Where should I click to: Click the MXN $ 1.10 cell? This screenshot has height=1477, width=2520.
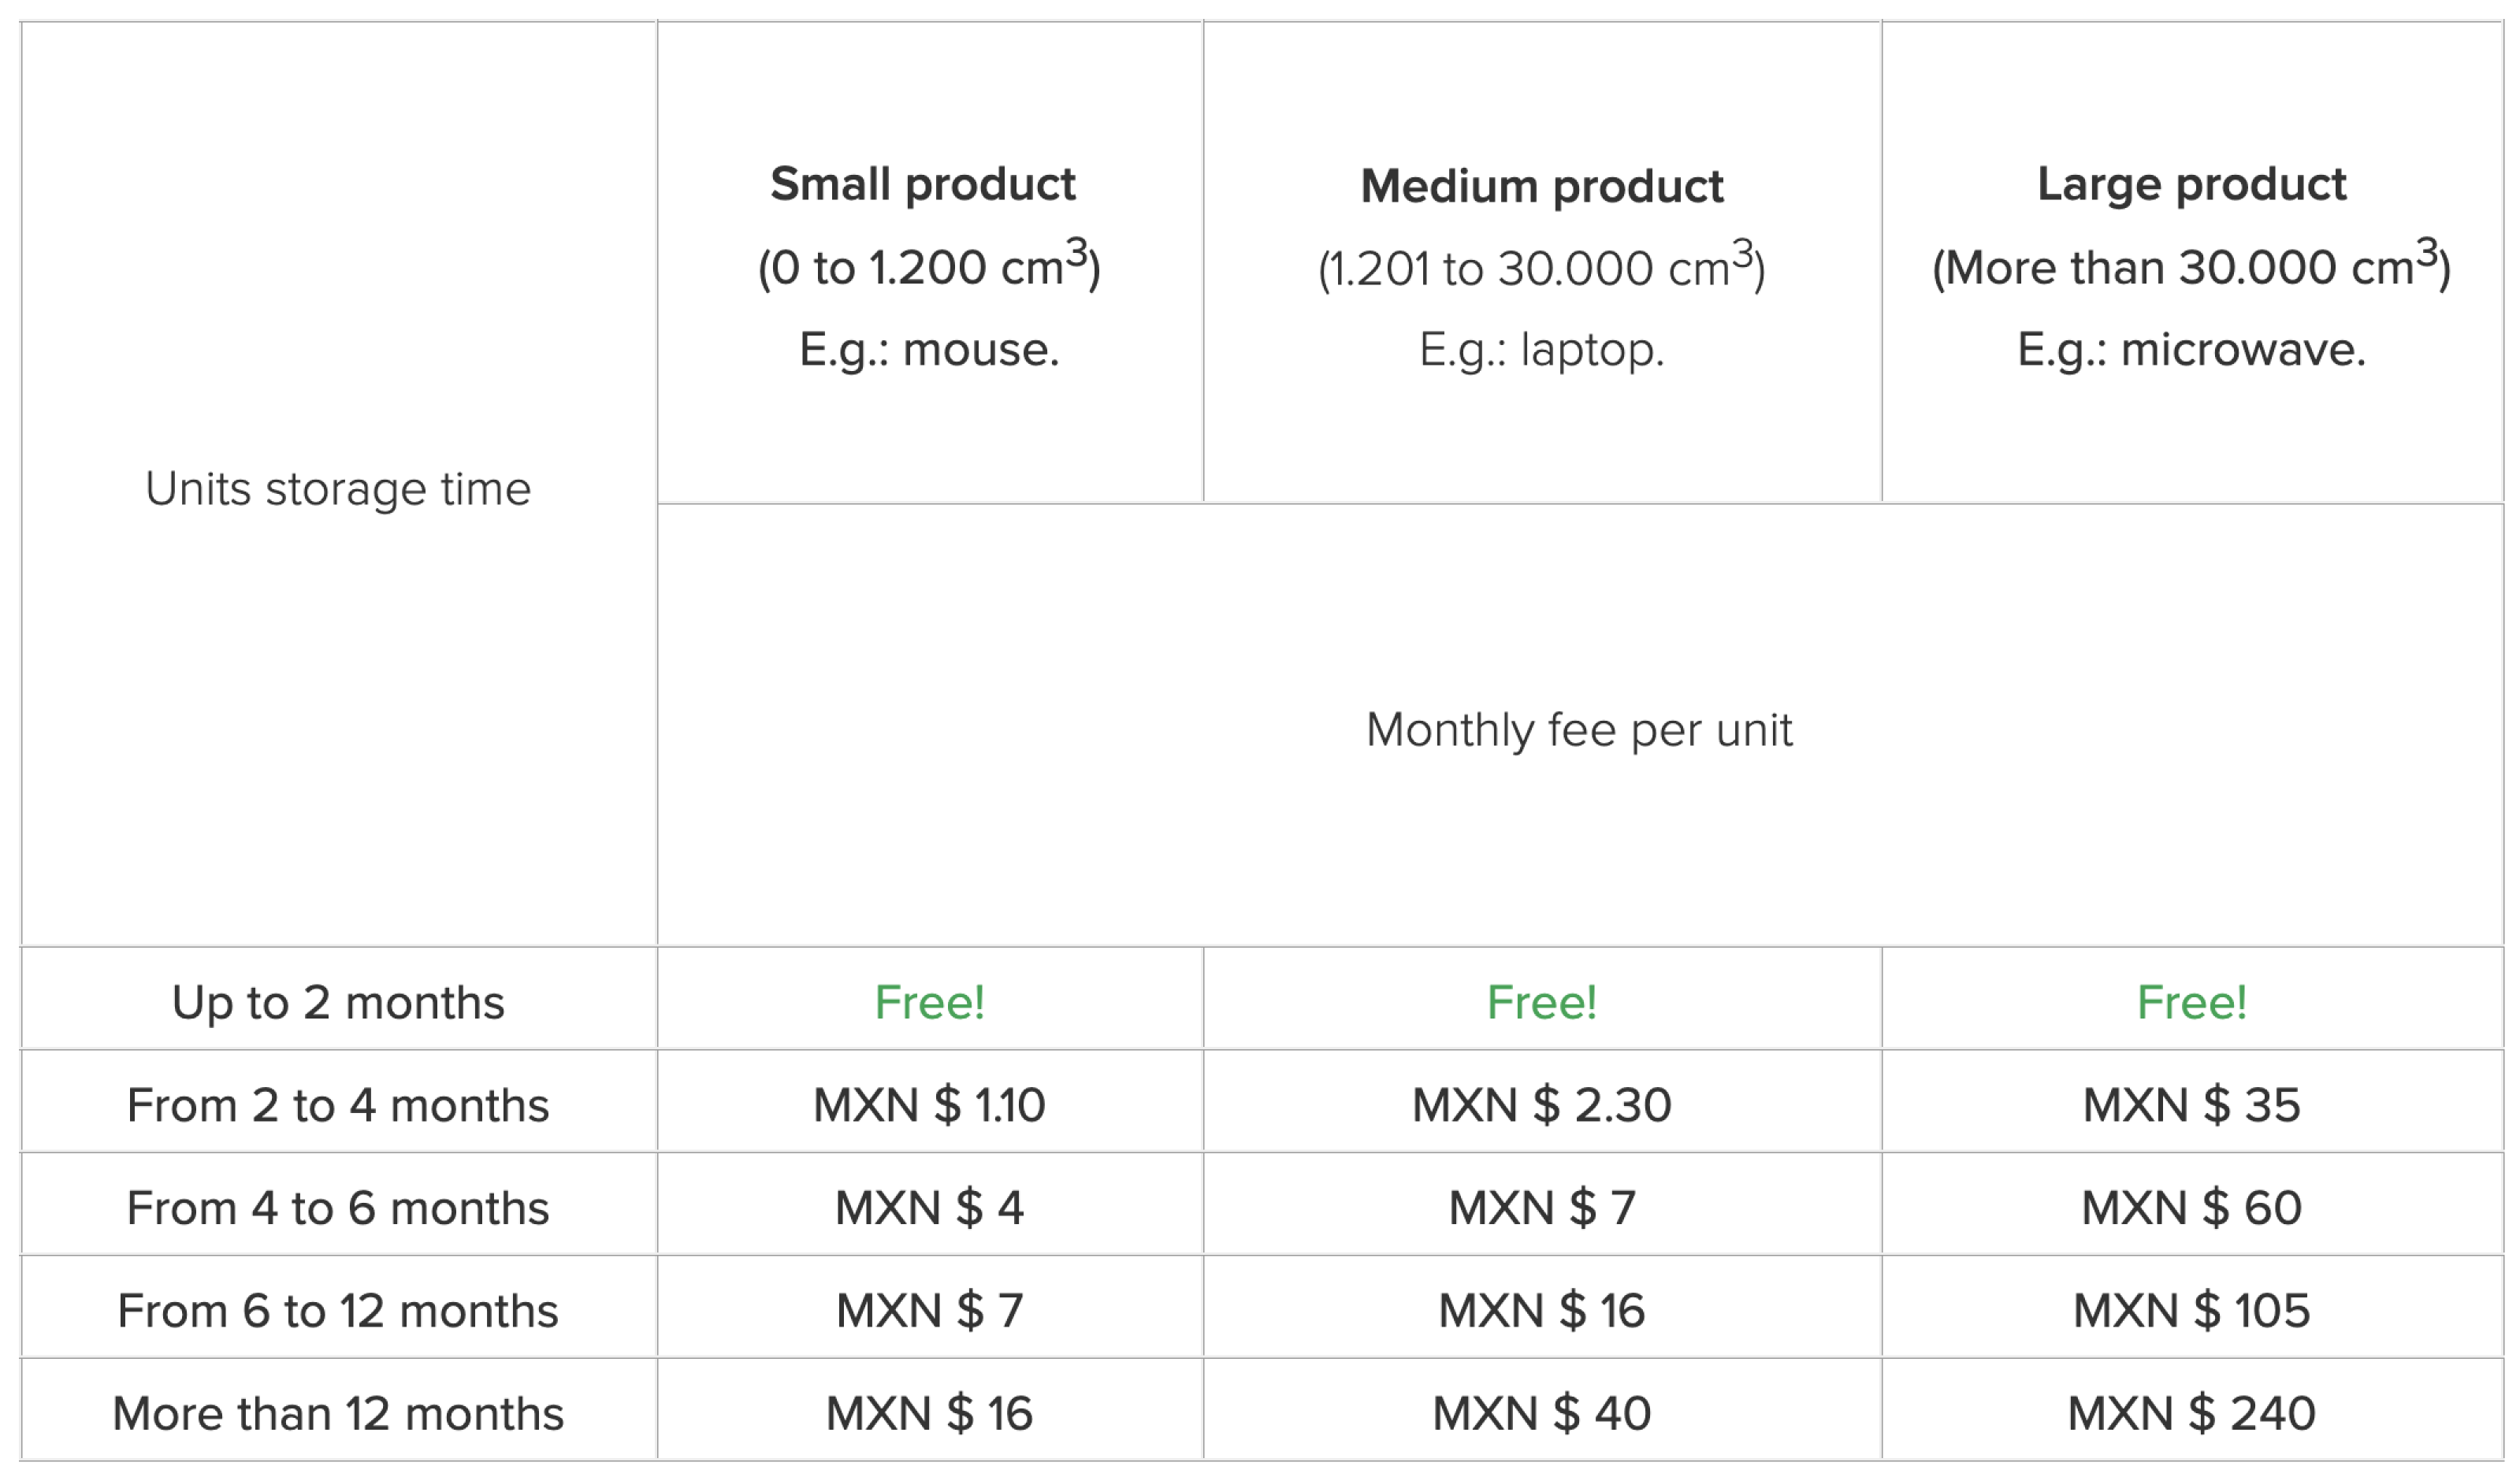(x=929, y=1105)
